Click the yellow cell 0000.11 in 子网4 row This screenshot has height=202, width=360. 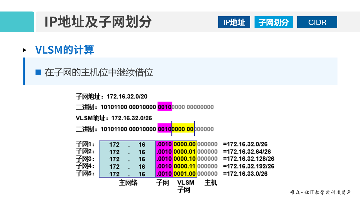pos(184,166)
